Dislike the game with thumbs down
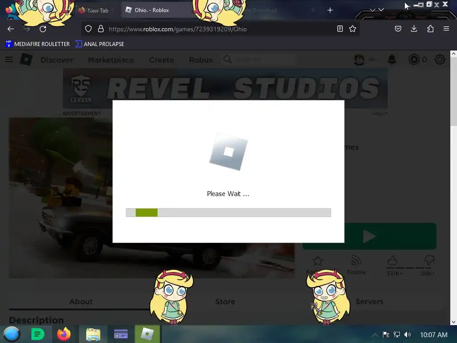 click(429, 260)
